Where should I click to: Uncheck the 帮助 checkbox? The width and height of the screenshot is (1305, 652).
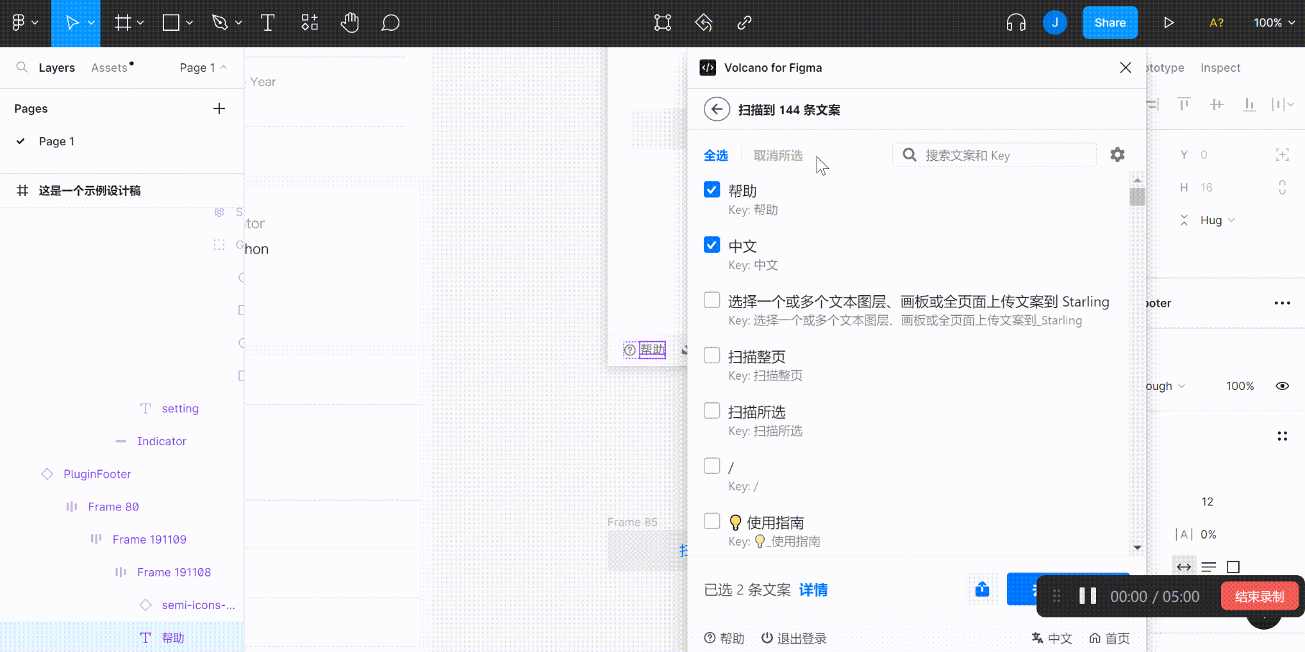tap(711, 190)
